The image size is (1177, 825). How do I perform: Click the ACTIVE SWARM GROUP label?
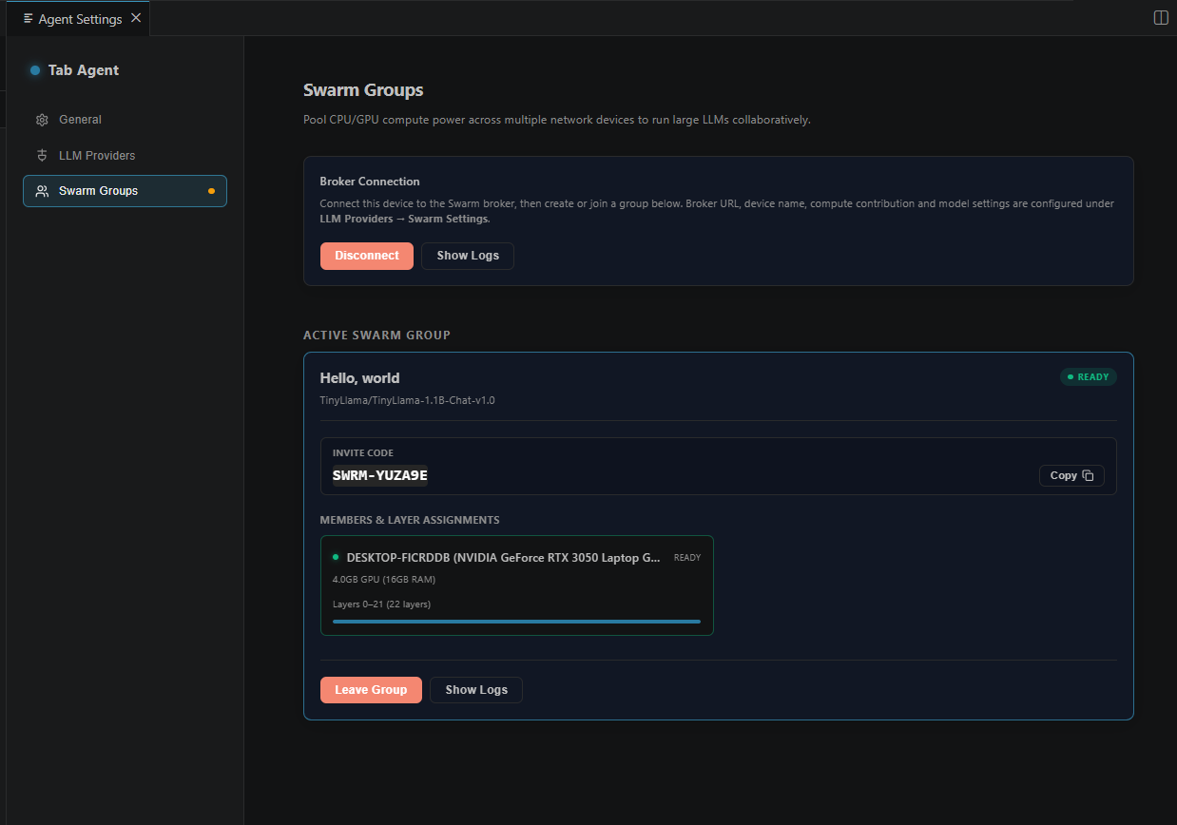pos(376,336)
